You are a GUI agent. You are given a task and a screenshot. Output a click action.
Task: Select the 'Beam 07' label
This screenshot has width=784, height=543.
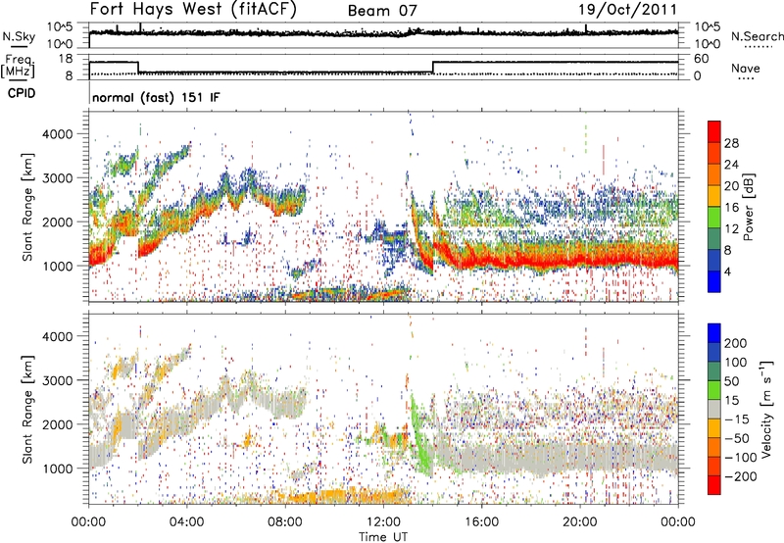click(x=382, y=11)
